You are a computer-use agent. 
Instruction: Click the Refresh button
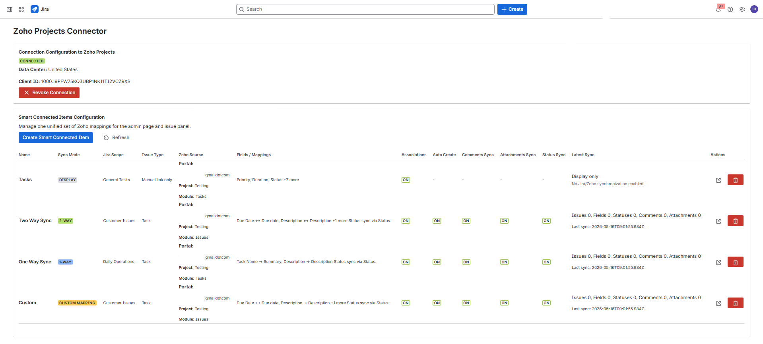(116, 137)
